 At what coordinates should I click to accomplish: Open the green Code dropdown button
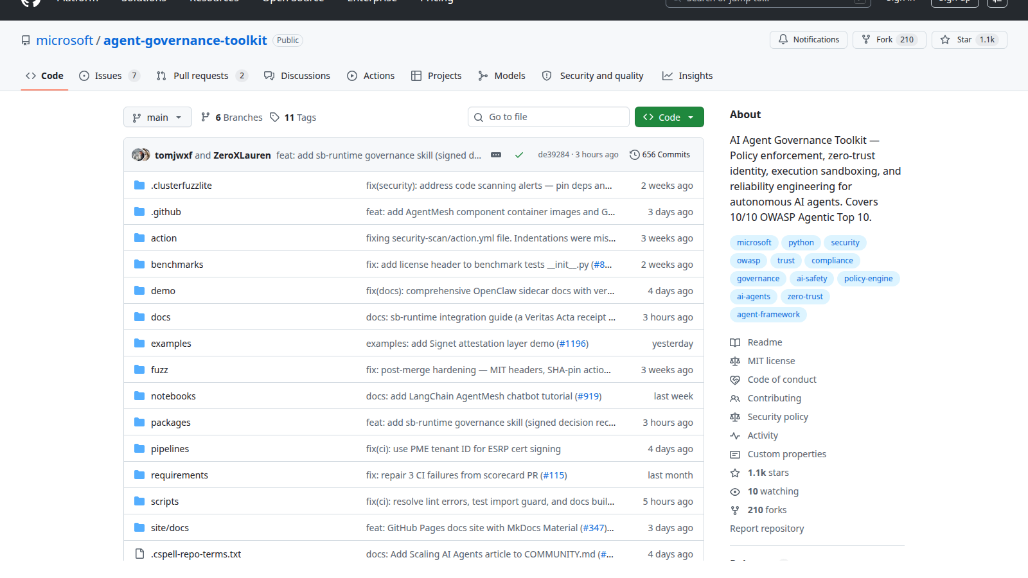click(669, 117)
